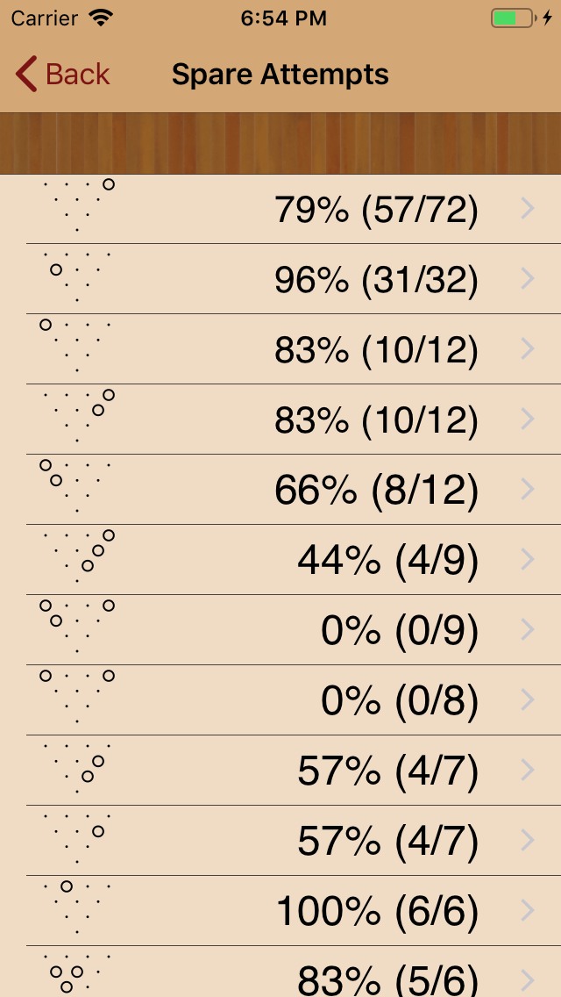Tap the 6:54 PM clock display

(x=280, y=17)
